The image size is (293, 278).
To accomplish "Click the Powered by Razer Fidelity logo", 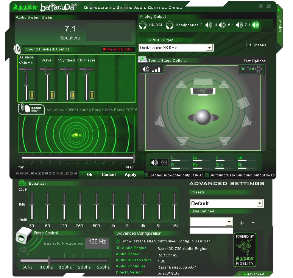I will coord(245,250).
